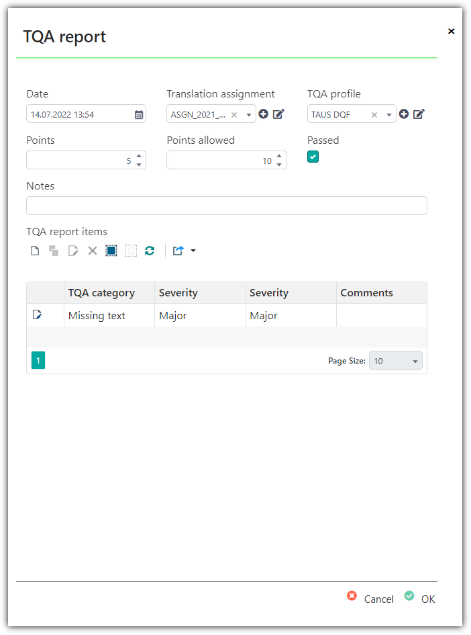This screenshot has height=635, width=471.
Task: Open the TQA profile dropdown arrow
Action: pos(389,115)
